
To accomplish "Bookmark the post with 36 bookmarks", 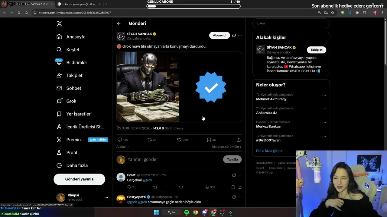I will tap(211, 140).
